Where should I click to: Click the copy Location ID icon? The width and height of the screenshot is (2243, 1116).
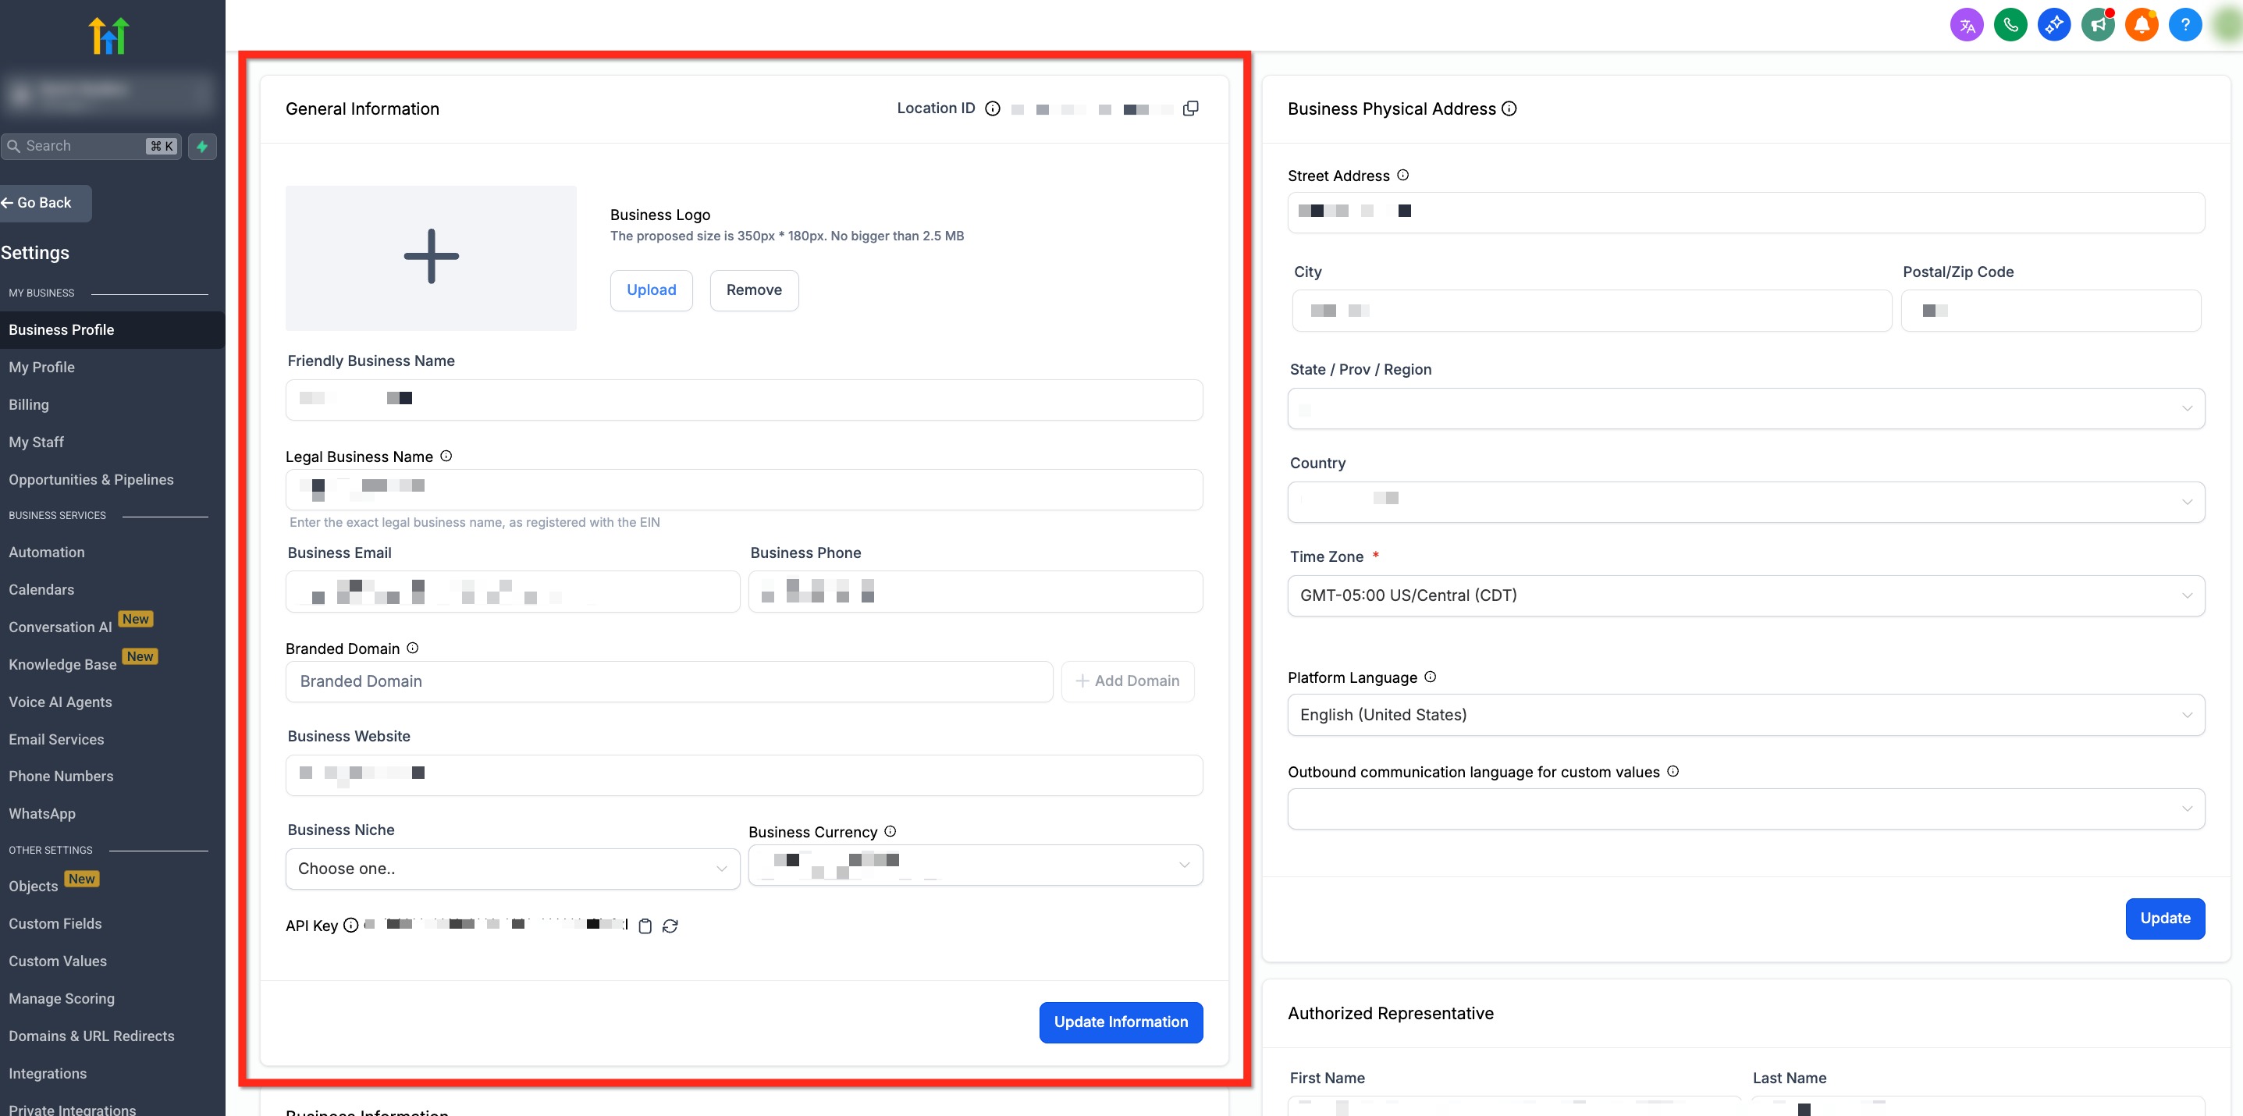pyautogui.click(x=1190, y=108)
